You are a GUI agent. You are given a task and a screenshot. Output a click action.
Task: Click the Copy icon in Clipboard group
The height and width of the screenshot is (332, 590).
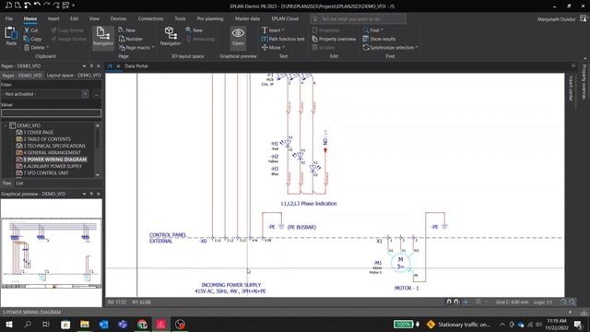point(27,39)
